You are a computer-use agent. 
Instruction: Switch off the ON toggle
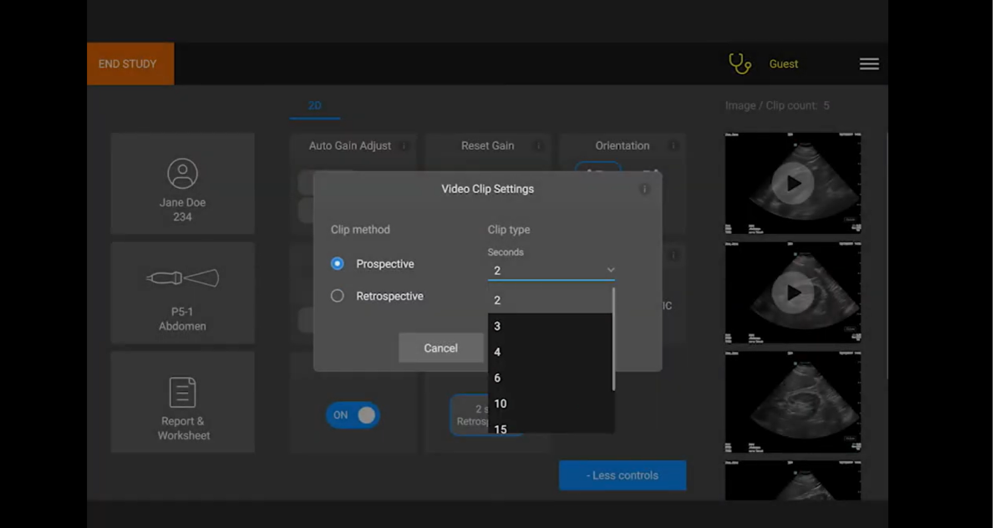coord(353,415)
